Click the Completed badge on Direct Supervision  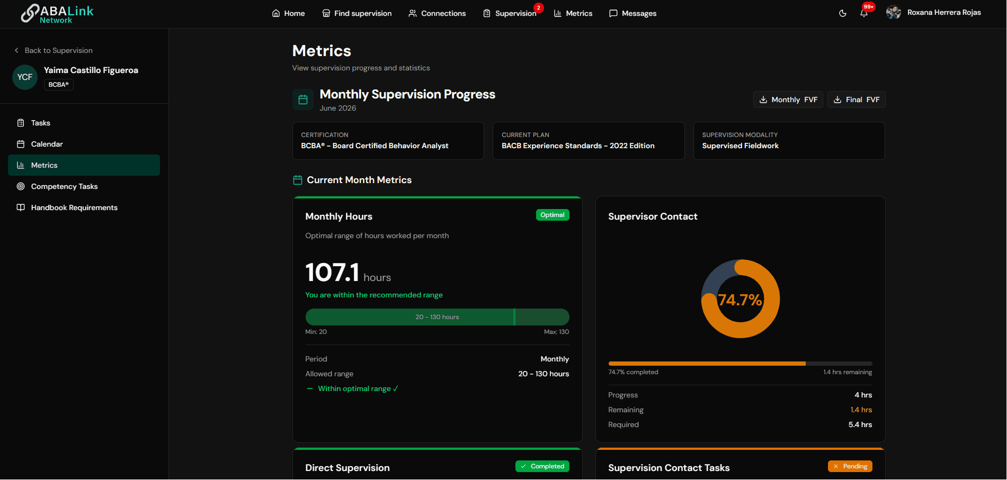pyautogui.click(x=542, y=466)
